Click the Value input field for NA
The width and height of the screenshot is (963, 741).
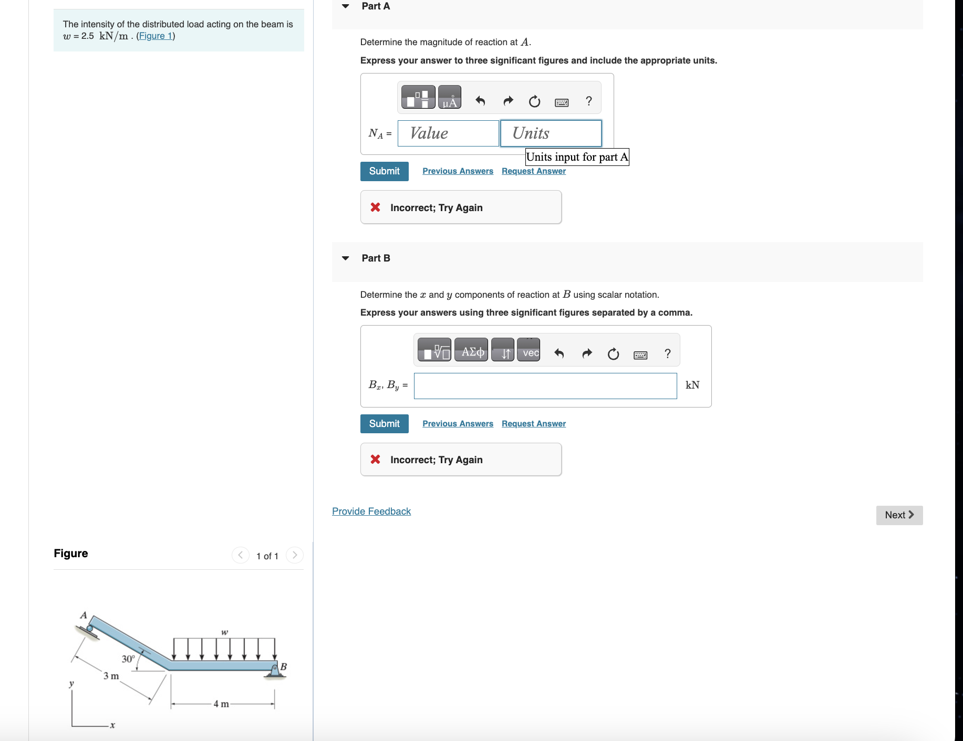tap(448, 133)
